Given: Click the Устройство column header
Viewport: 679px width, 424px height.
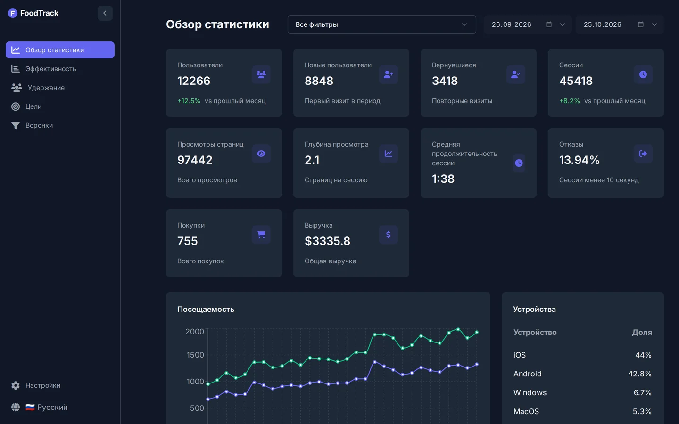Looking at the screenshot, I should (x=535, y=332).
